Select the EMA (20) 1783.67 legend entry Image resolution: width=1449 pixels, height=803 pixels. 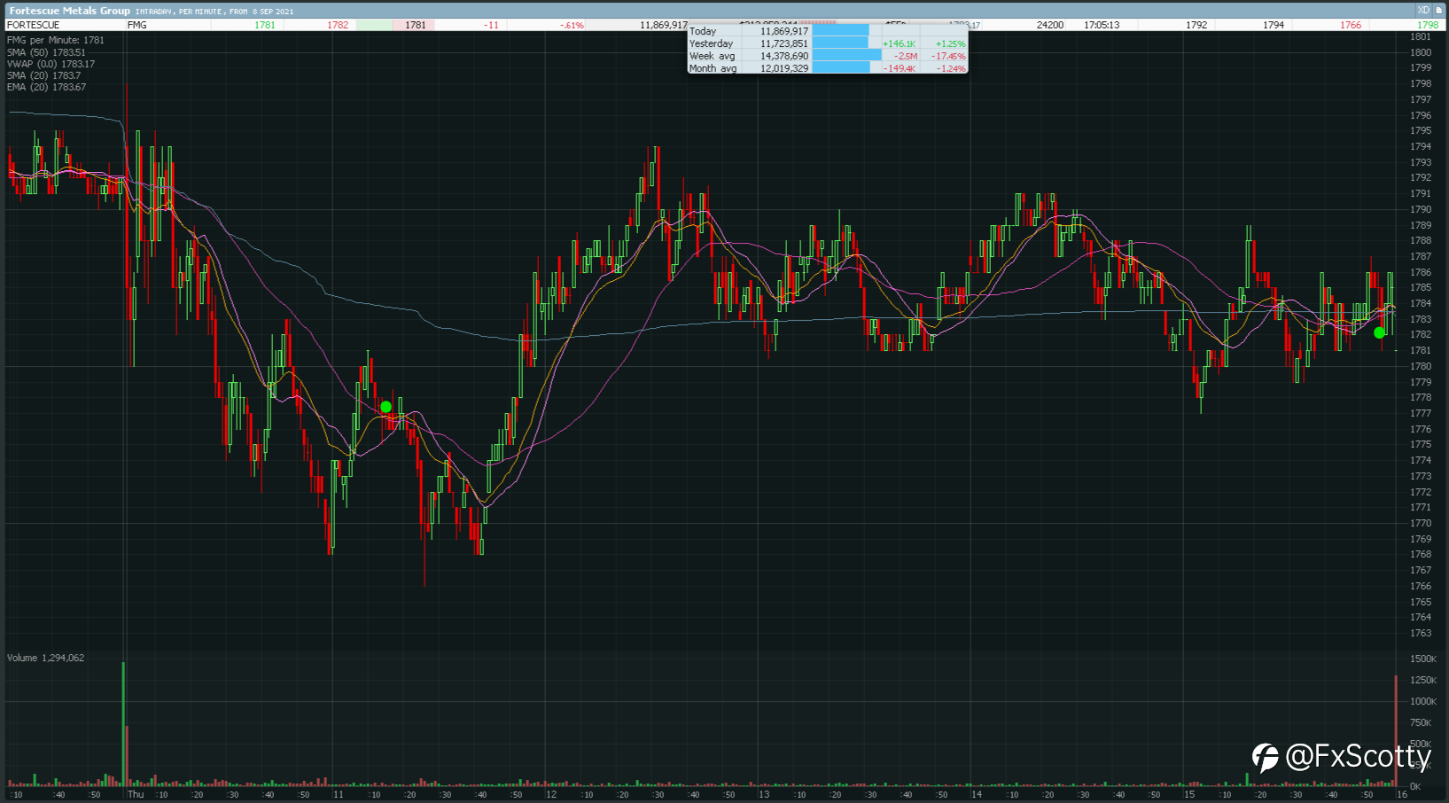click(x=46, y=87)
